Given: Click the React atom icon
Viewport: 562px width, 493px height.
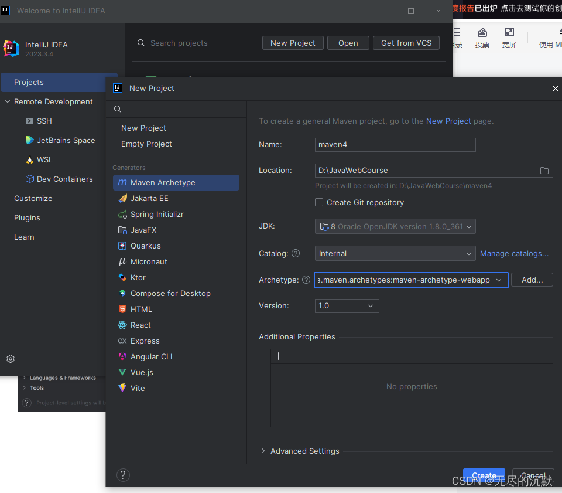Looking at the screenshot, I should [122, 325].
